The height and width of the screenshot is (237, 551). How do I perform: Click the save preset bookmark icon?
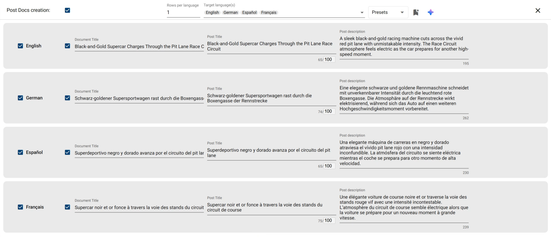pyautogui.click(x=416, y=12)
